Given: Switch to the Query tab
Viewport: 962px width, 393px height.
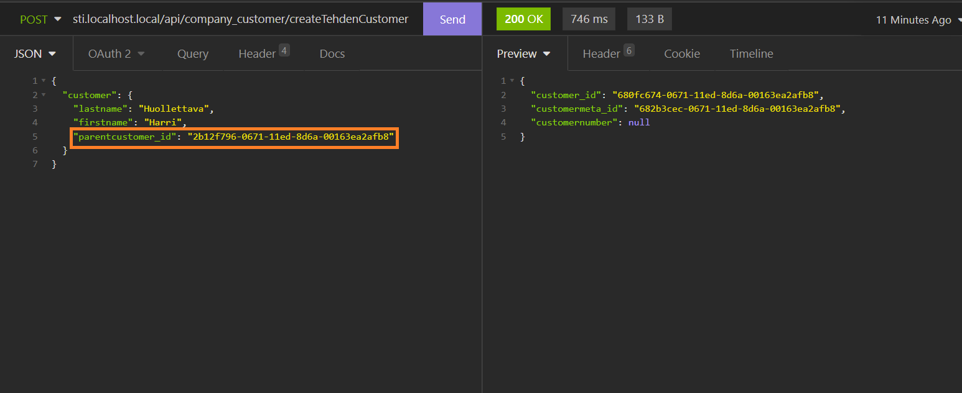Looking at the screenshot, I should [x=192, y=54].
